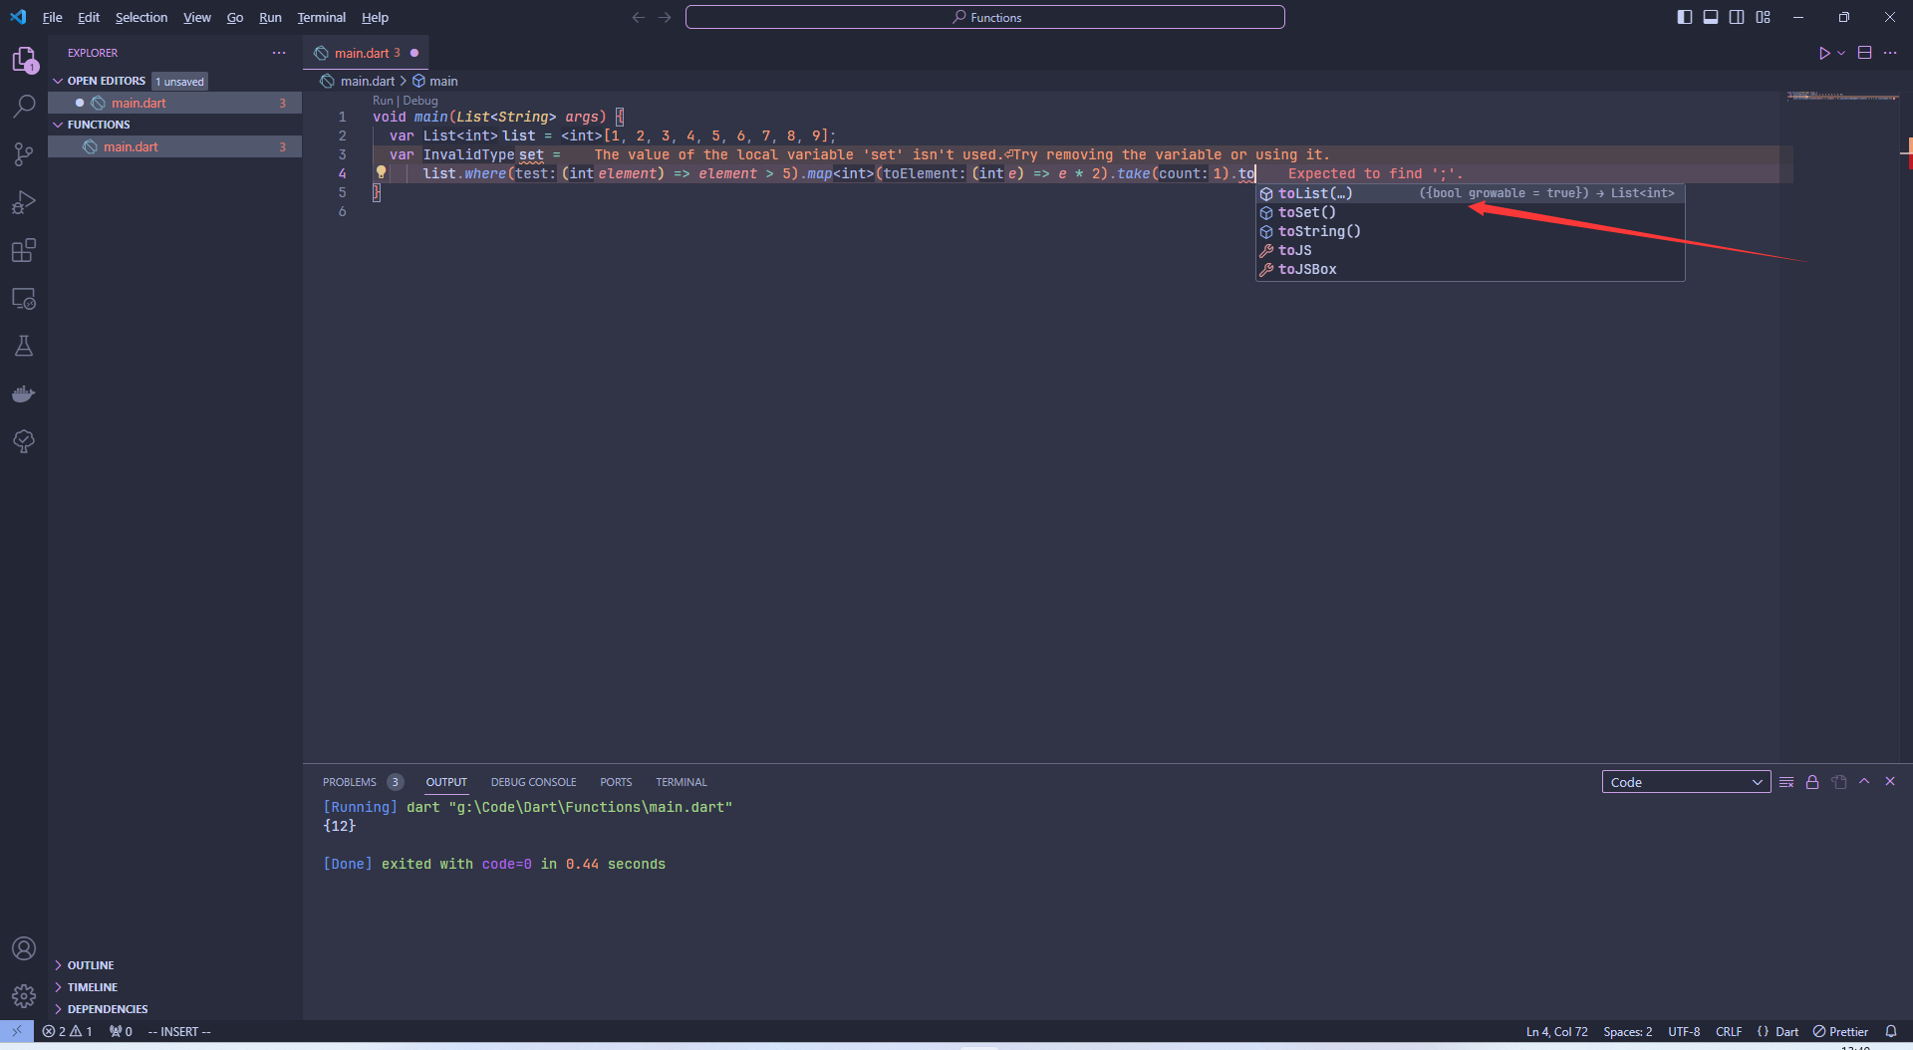The height and width of the screenshot is (1050, 1913).
Task: Click the Debug code lens link
Action: tap(420, 101)
